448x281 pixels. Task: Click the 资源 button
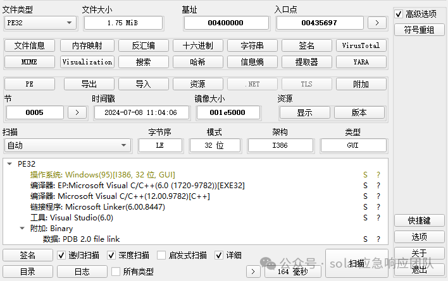[197, 84]
